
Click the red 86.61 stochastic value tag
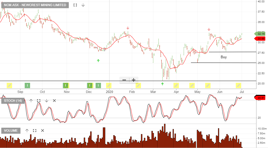260,98
